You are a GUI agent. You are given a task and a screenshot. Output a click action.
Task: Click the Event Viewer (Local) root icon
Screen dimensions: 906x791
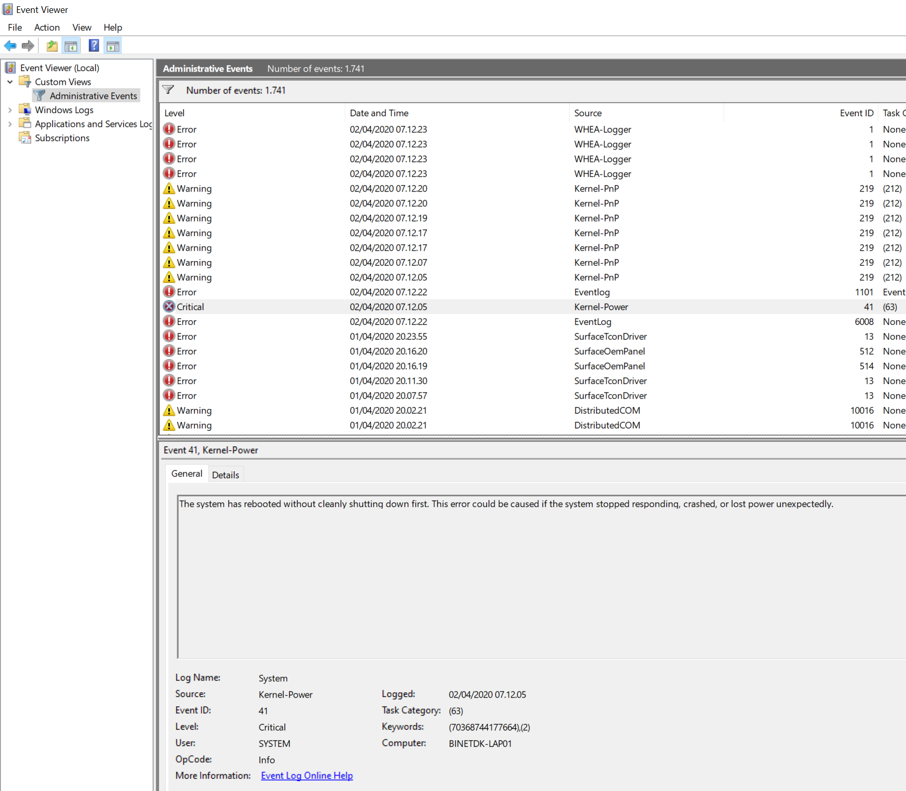[x=10, y=67]
